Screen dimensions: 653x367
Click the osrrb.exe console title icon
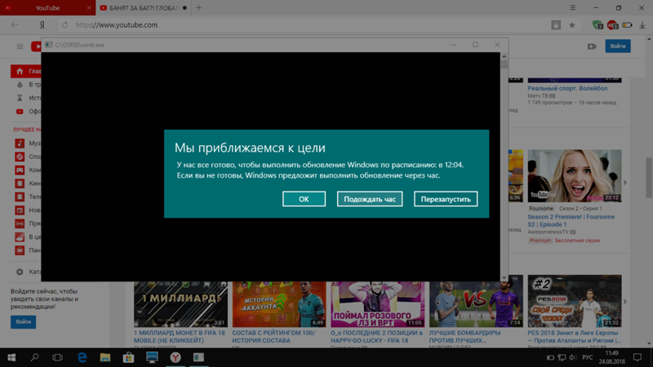click(49, 45)
